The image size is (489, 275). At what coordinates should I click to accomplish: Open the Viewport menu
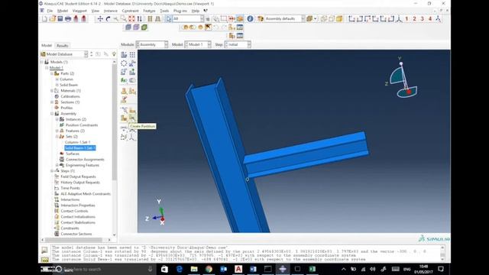[79, 11]
